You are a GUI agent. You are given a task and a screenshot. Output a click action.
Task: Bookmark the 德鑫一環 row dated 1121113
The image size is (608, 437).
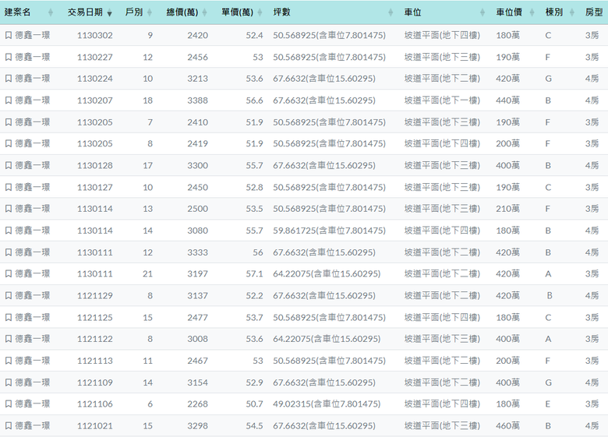coord(9,361)
